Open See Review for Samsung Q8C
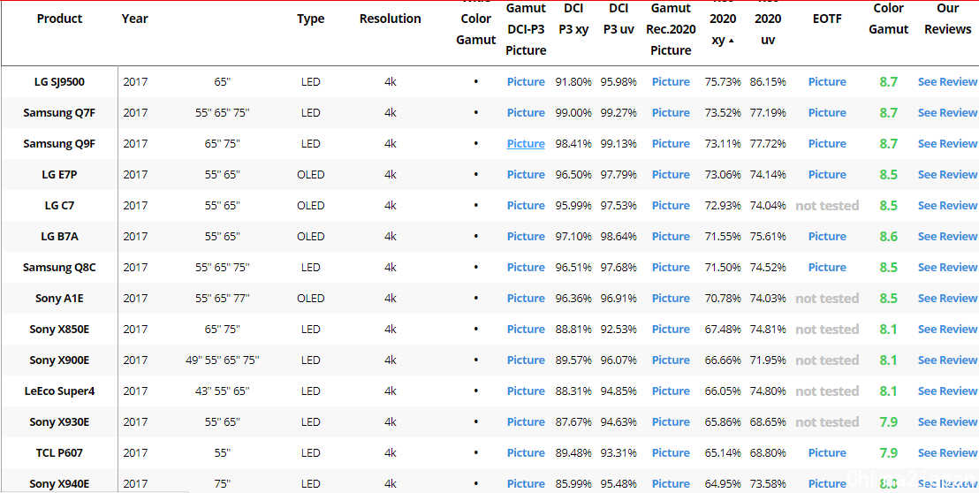The image size is (979, 493). pos(947,267)
